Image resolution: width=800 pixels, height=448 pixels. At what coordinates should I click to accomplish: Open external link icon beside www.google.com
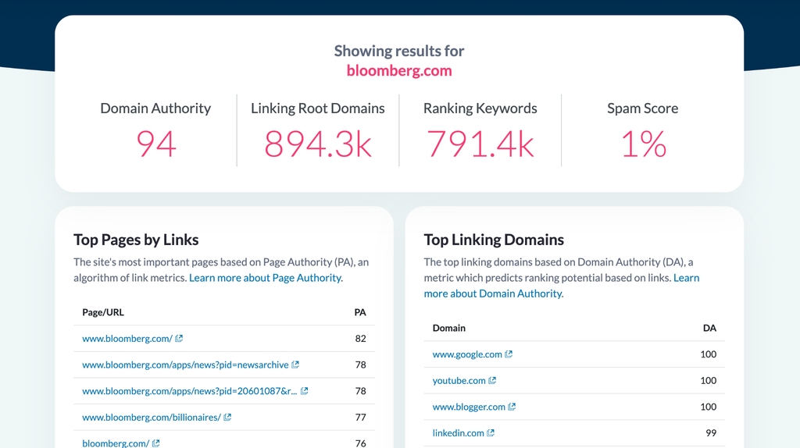coord(509,354)
